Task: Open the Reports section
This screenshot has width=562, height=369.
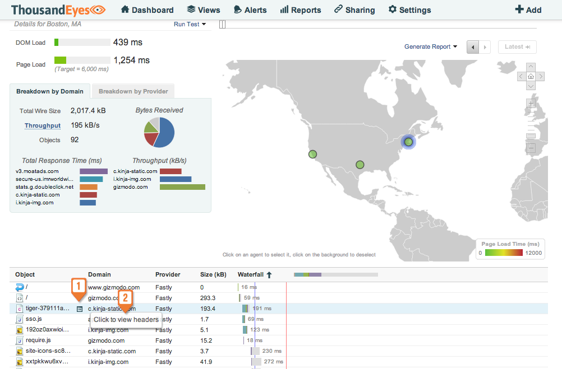Action: 301,10
